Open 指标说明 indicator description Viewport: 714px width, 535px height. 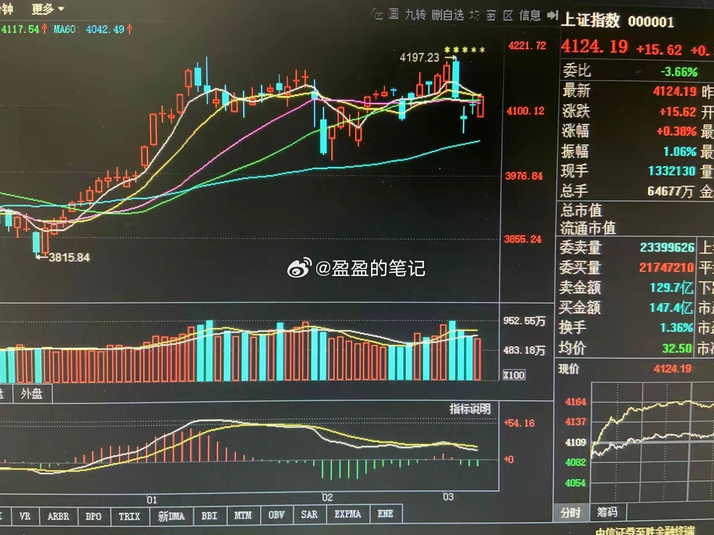(470, 408)
